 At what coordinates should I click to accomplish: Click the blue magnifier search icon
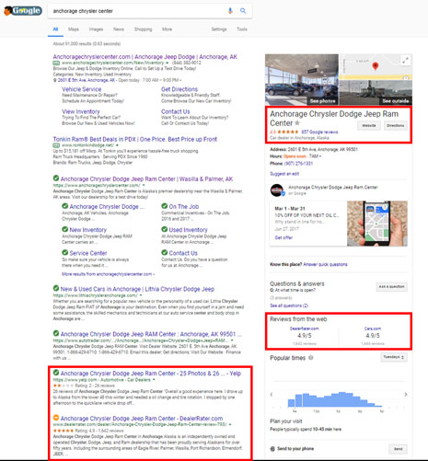[243, 11]
